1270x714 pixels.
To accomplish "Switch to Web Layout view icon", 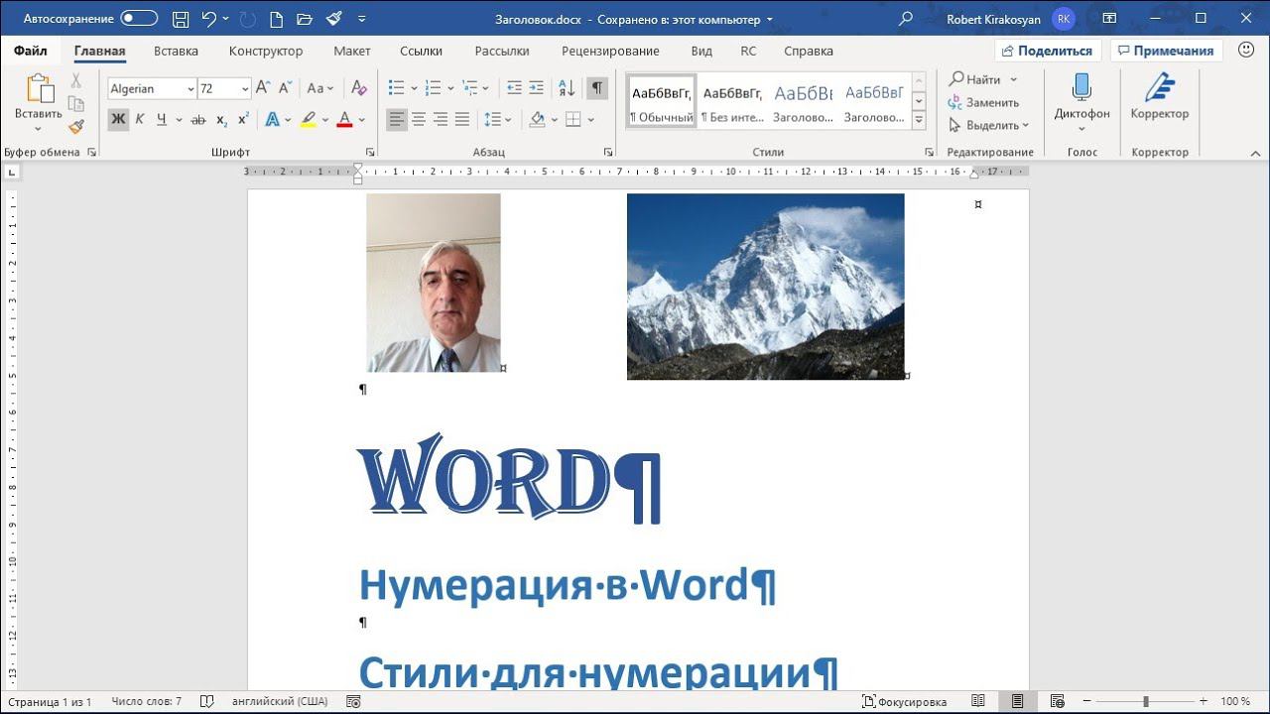I will 1057,701.
